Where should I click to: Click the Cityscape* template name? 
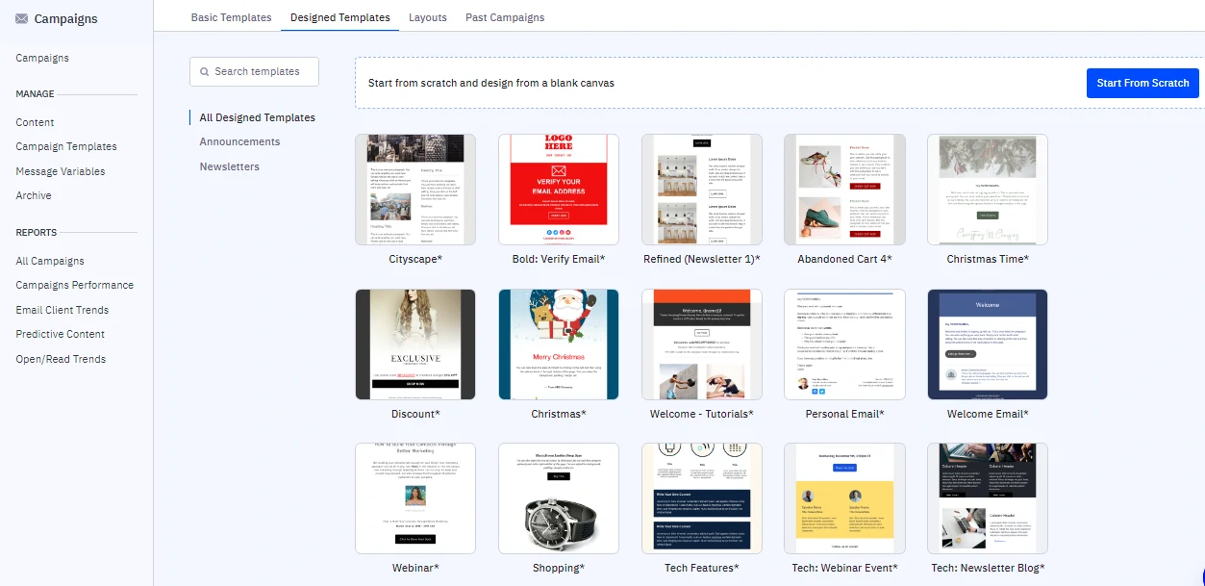(415, 259)
